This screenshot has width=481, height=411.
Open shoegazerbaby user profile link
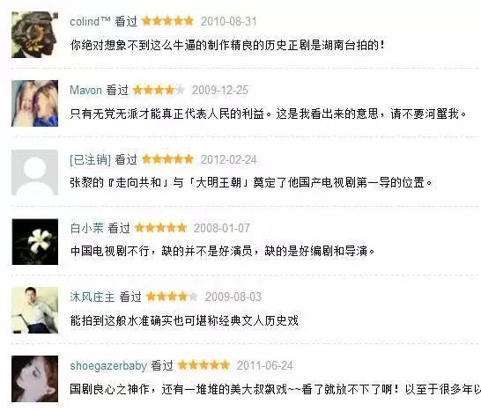pos(108,365)
